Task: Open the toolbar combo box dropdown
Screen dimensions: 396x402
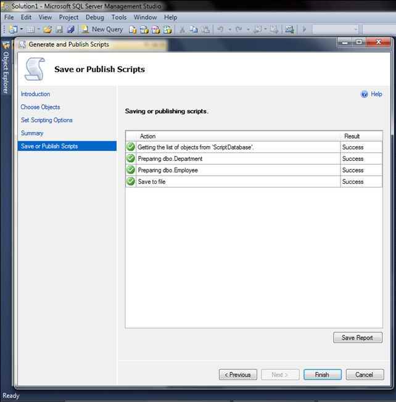Action: click(x=355, y=29)
